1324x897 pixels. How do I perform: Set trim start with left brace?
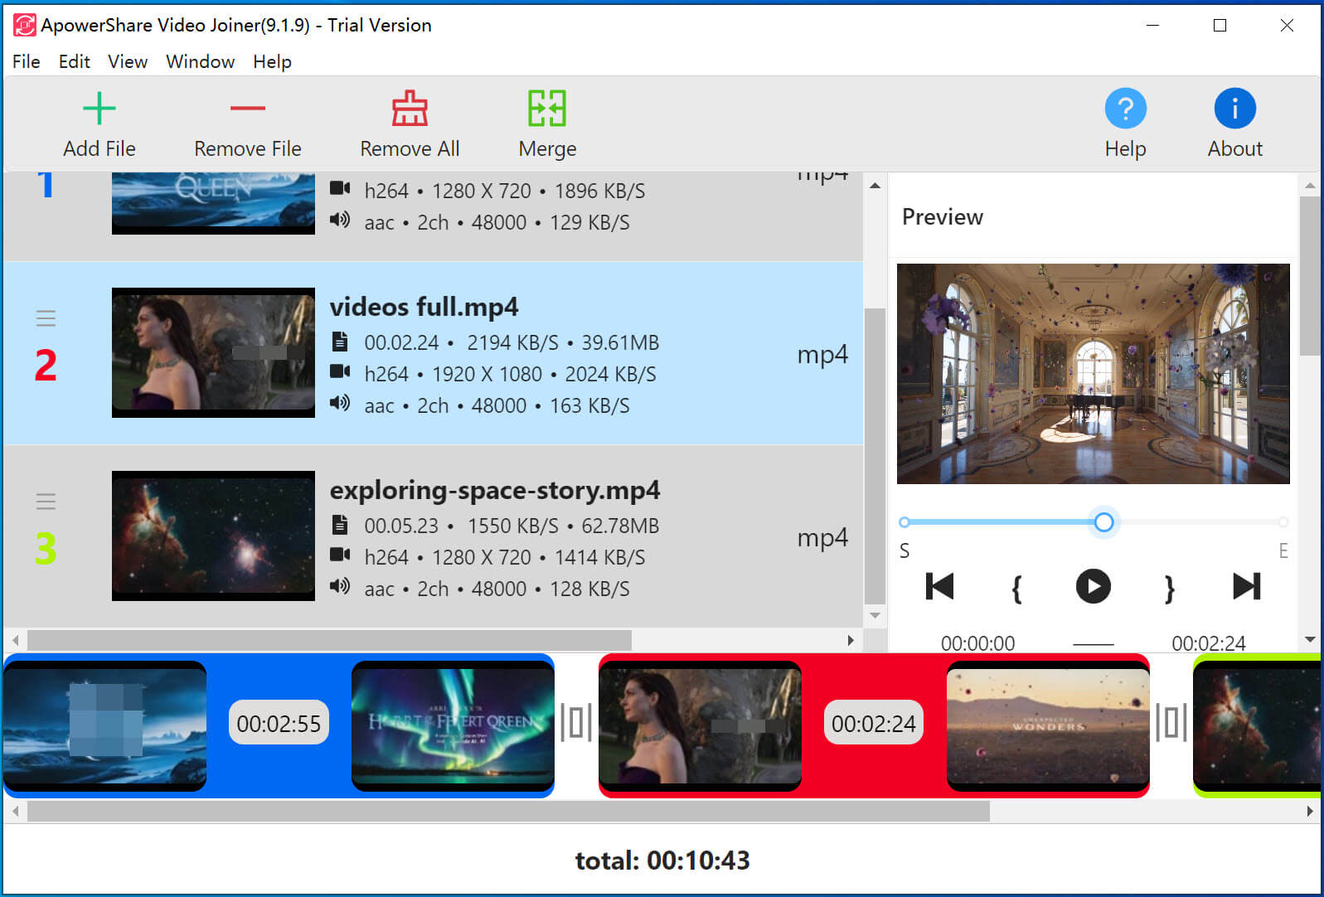click(1016, 589)
